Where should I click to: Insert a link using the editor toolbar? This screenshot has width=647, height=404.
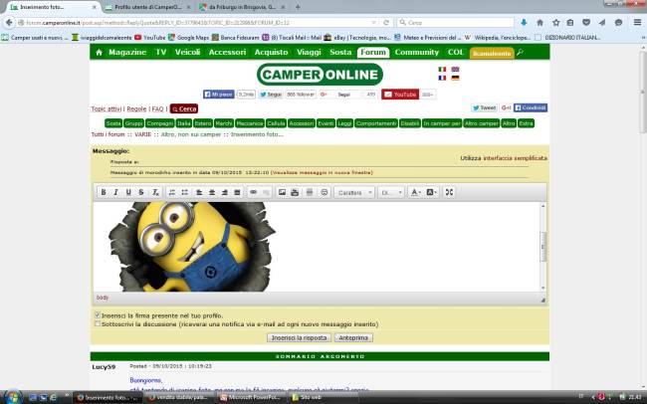(x=253, y=192)
